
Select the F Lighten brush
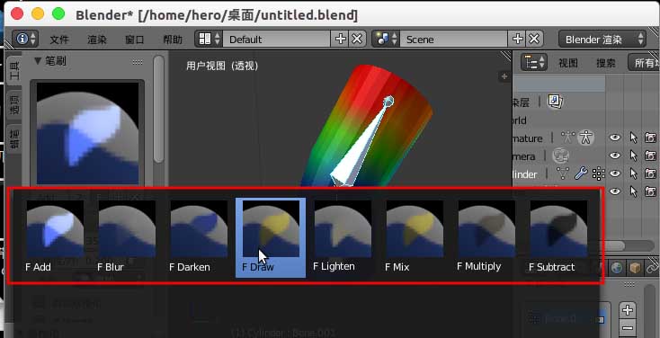pos(343,237)
